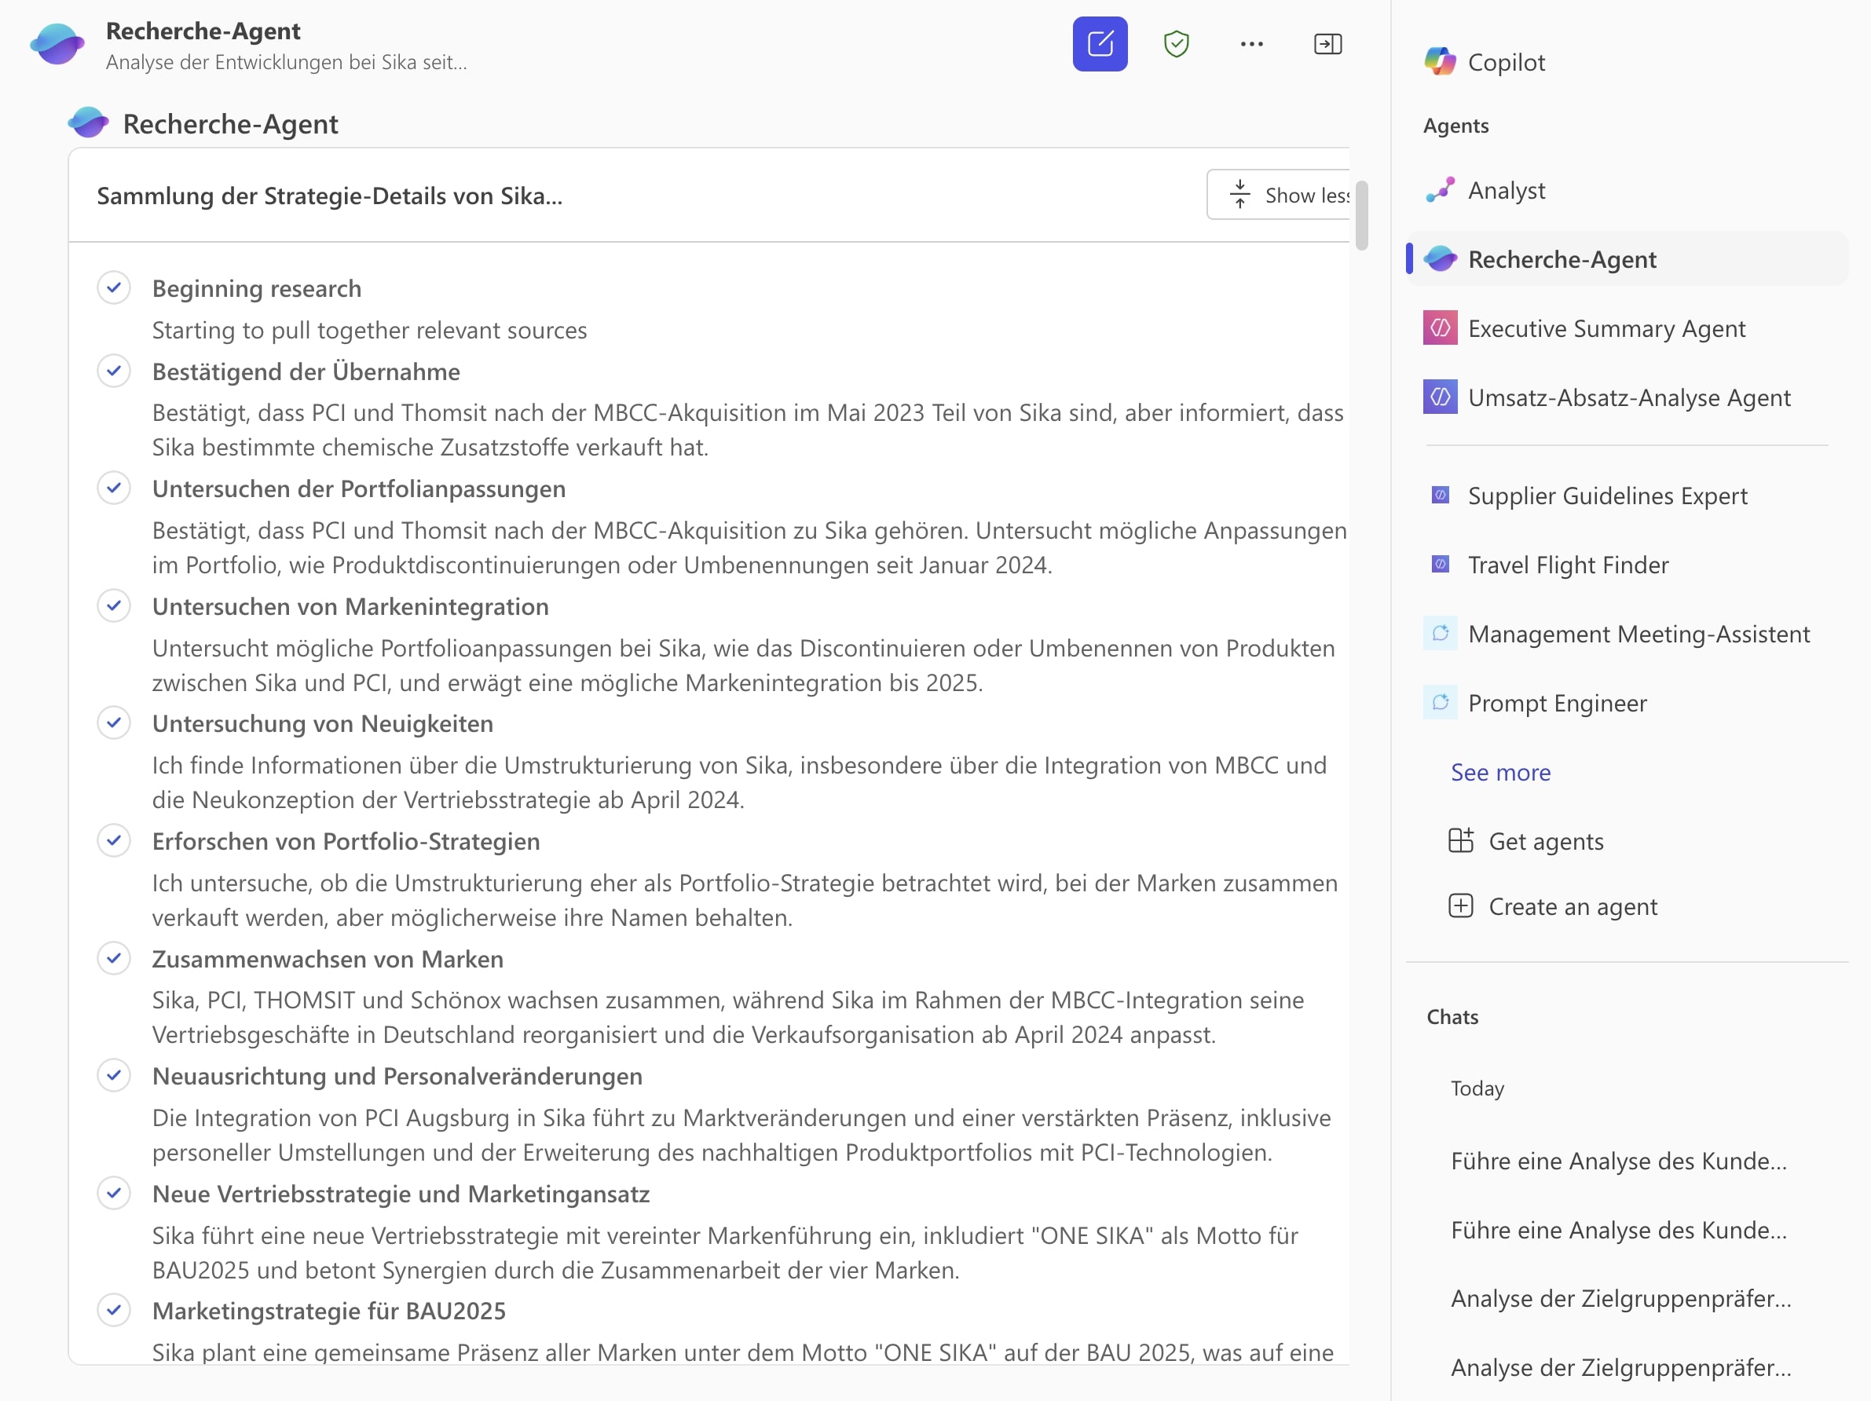Click the research steps vertical scrollbar

(1361, 216)
